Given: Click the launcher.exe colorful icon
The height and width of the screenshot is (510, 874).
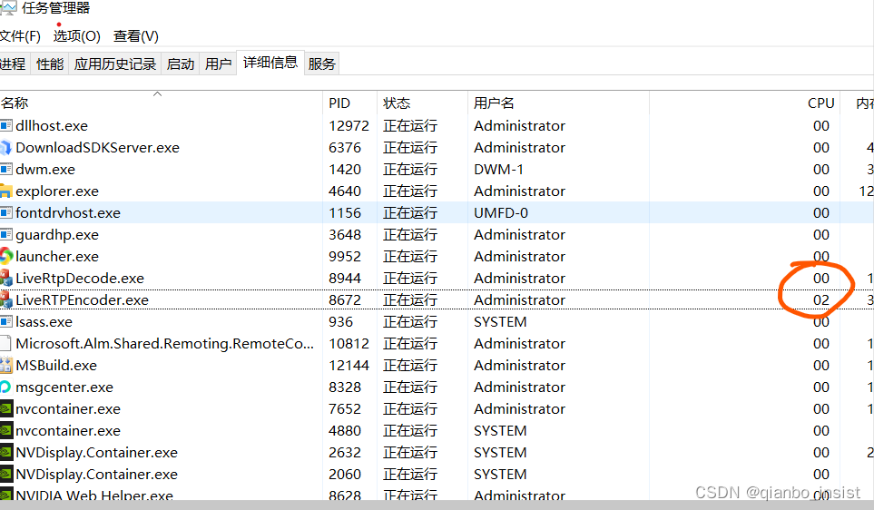Looking at the screenshot, I should [6, 256].
